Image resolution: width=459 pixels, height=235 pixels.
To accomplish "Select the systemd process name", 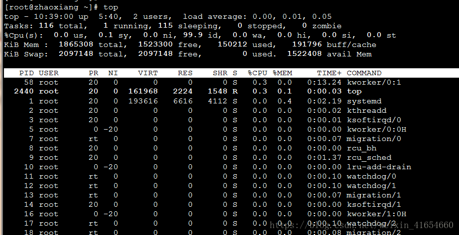I will 364,101.
